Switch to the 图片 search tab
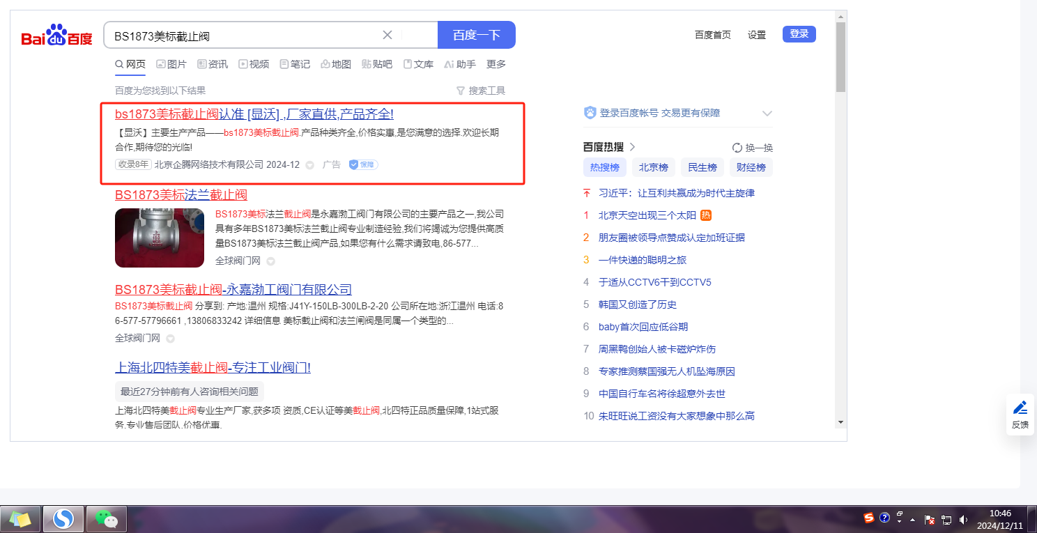The height and width of the screenshot is (533, 1037). click(x=171, y=64)
